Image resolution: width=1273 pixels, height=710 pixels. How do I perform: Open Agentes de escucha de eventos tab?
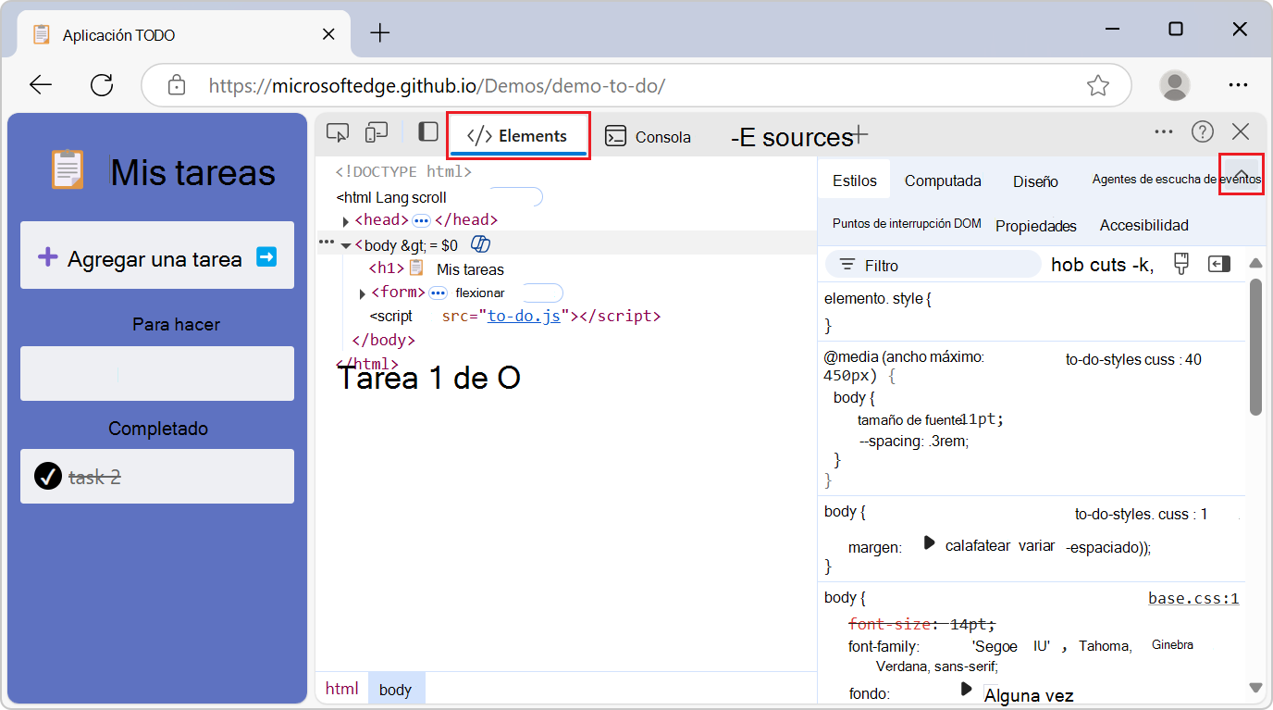[1177, 180]
